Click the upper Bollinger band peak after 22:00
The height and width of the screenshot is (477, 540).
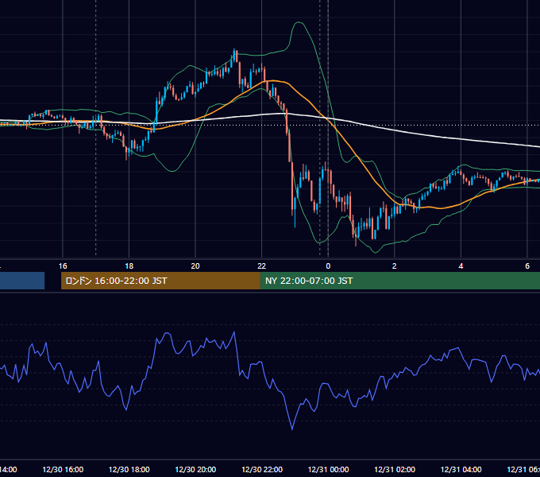[299, 22]
